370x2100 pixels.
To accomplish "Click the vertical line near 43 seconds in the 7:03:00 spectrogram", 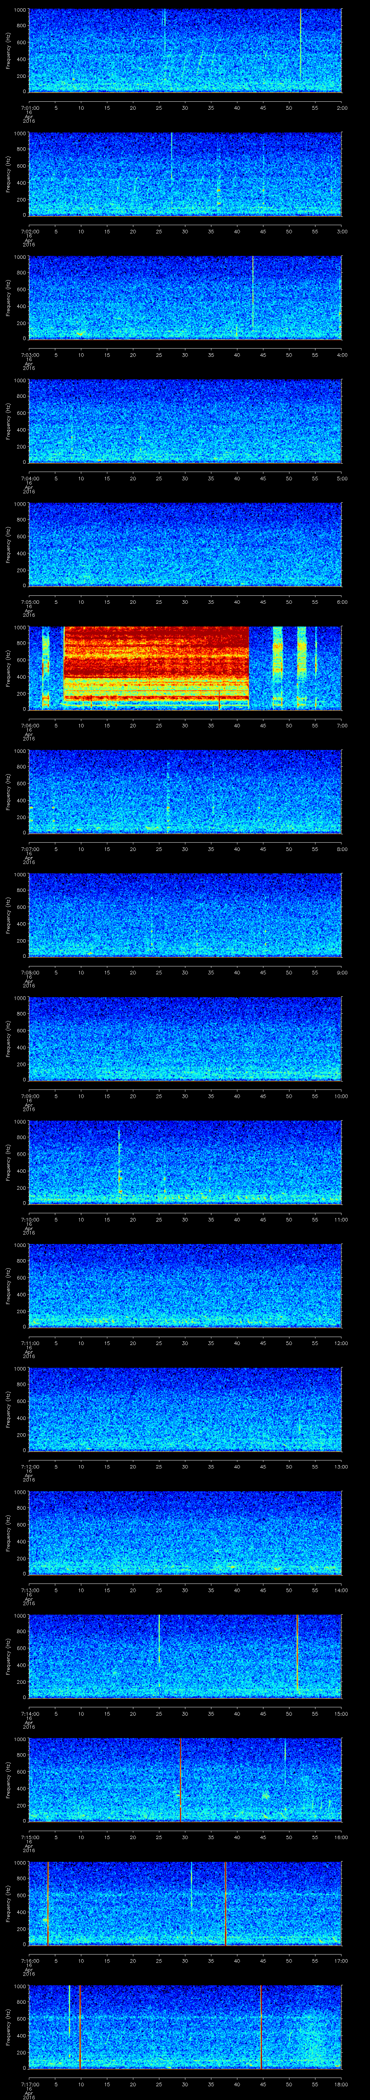I will (x=253, y=294).
